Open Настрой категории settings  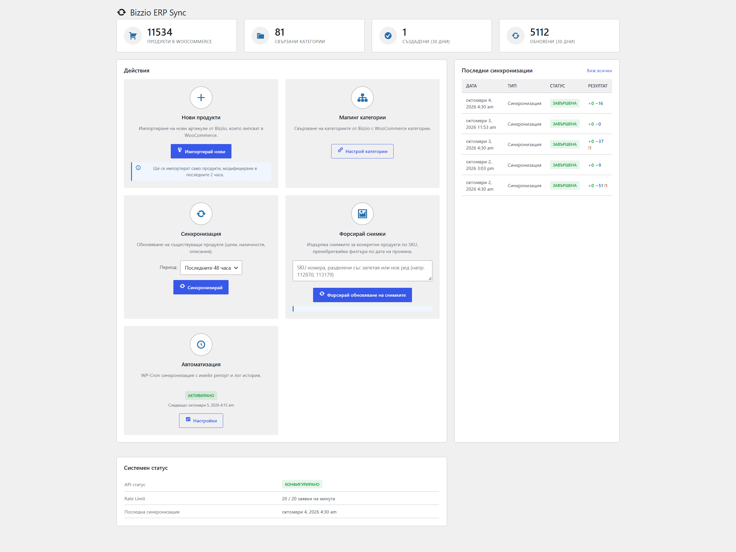[362, 152]
